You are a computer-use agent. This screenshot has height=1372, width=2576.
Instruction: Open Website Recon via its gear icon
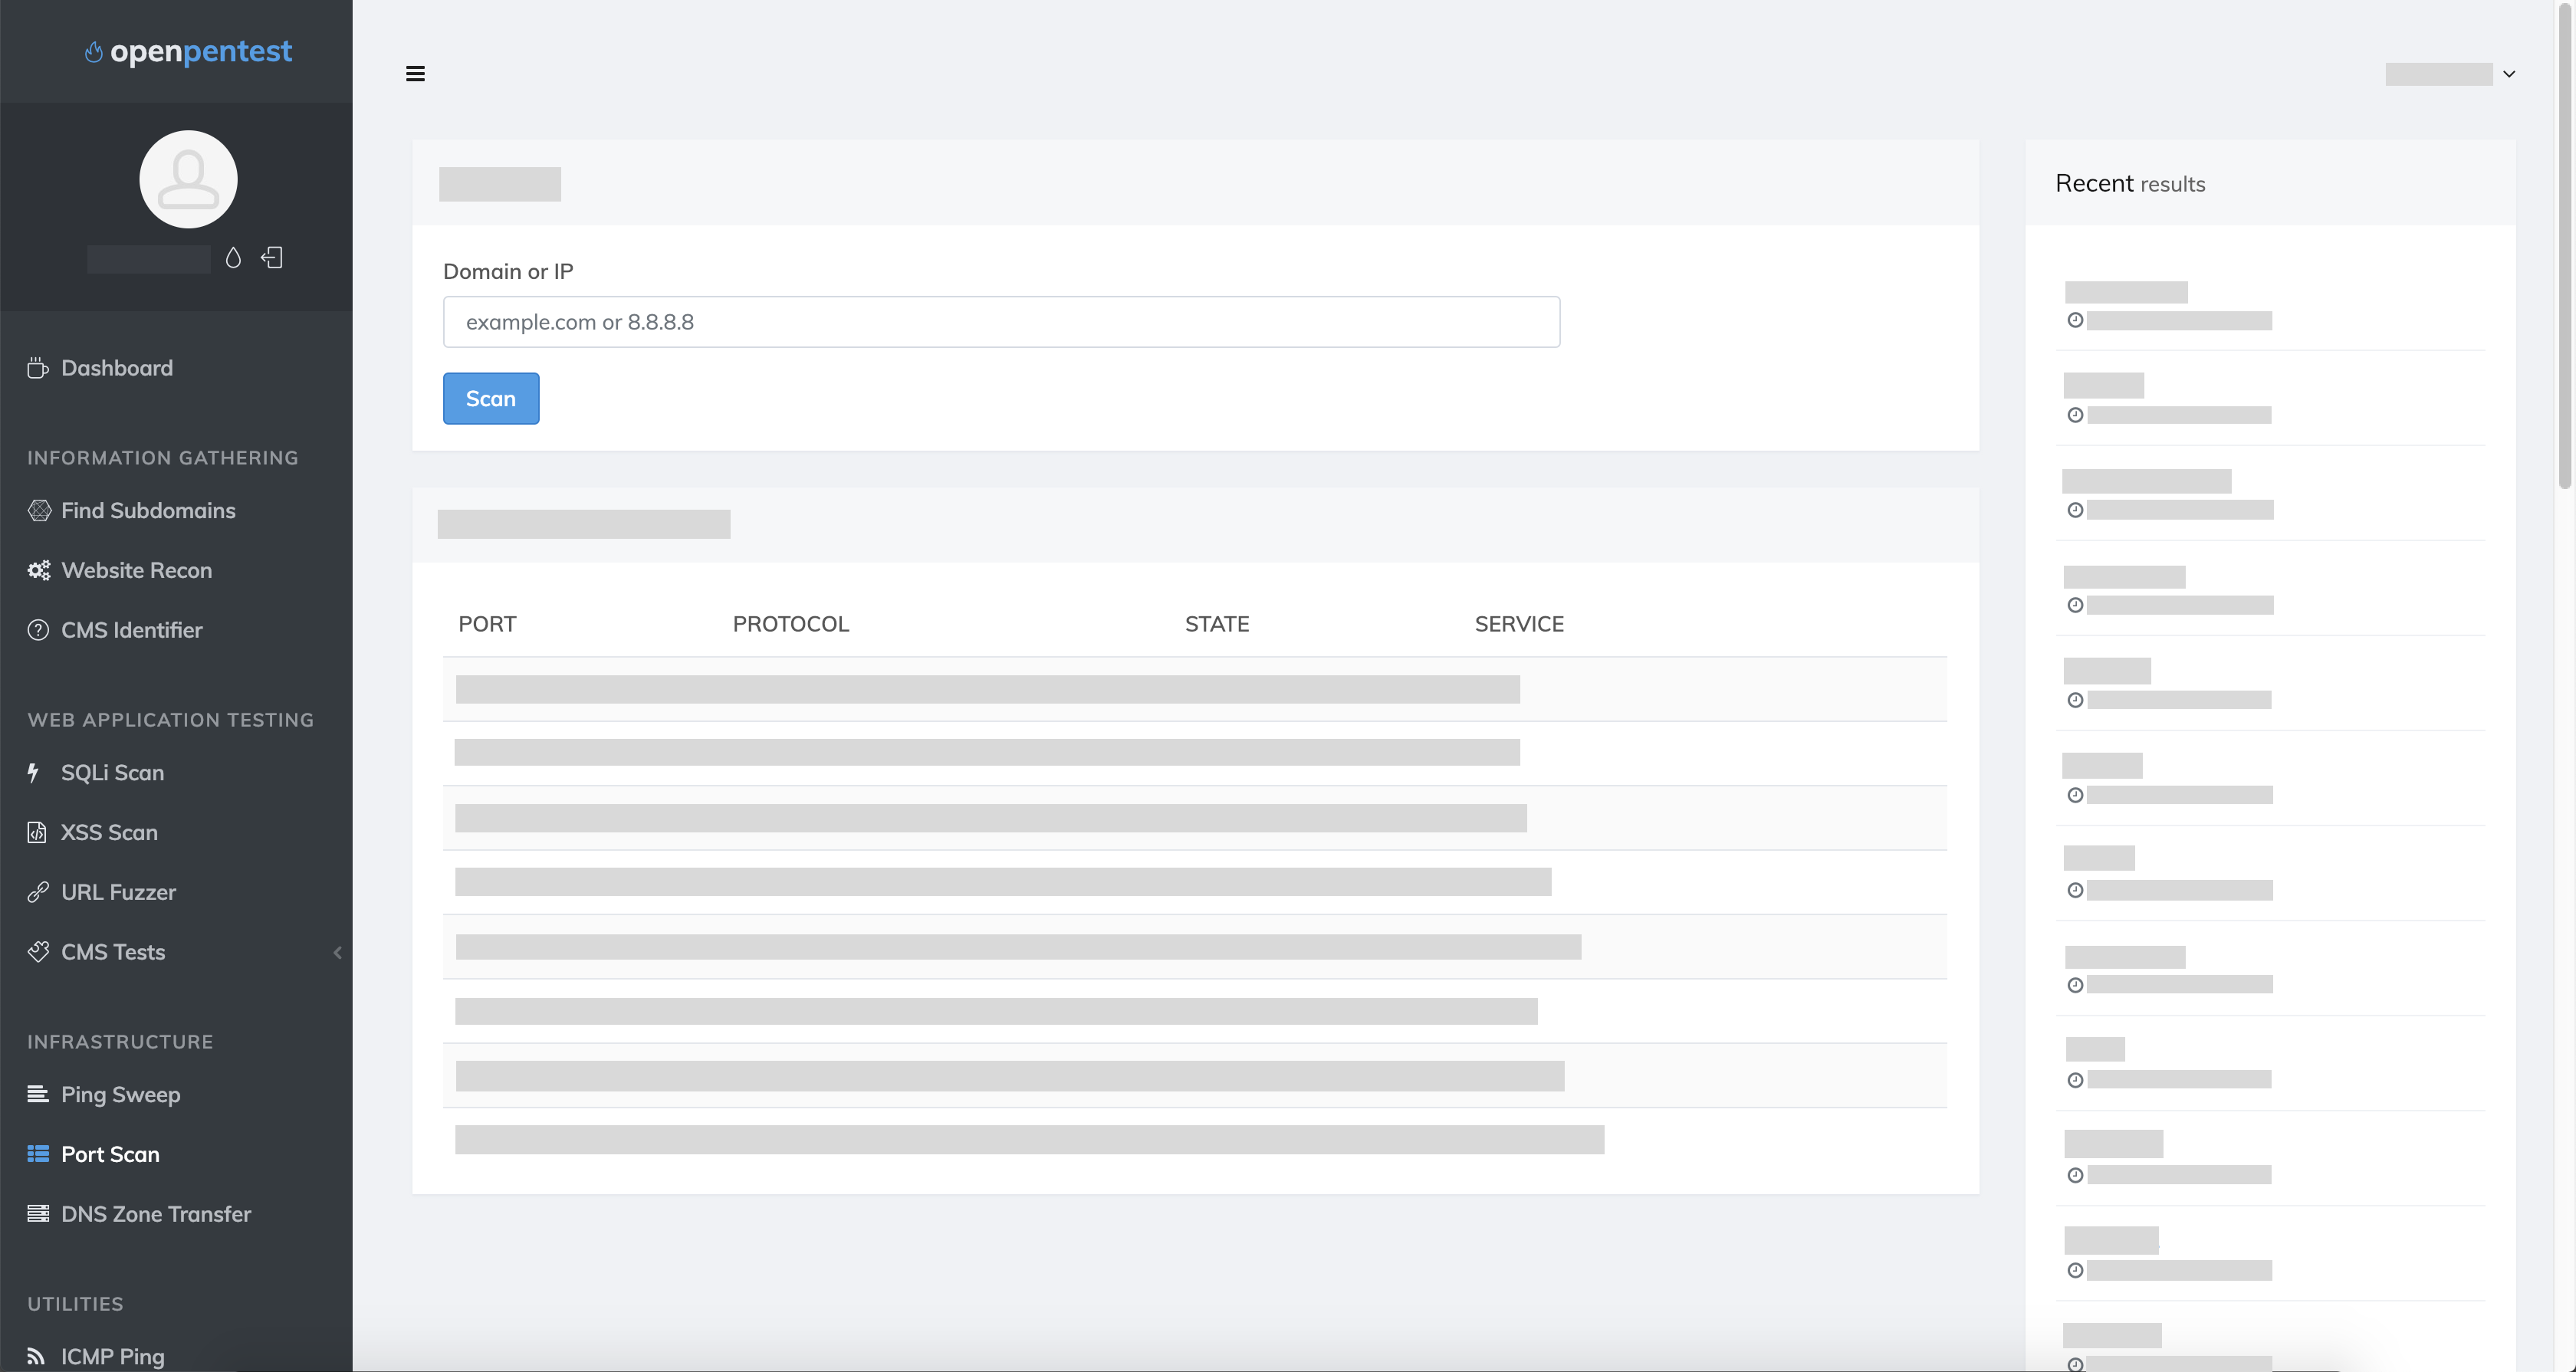[39, 570]
